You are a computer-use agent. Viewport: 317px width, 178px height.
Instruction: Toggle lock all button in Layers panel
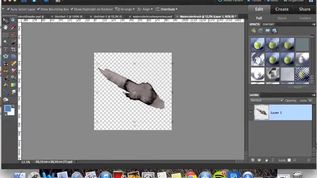click(x=295, y=160)
